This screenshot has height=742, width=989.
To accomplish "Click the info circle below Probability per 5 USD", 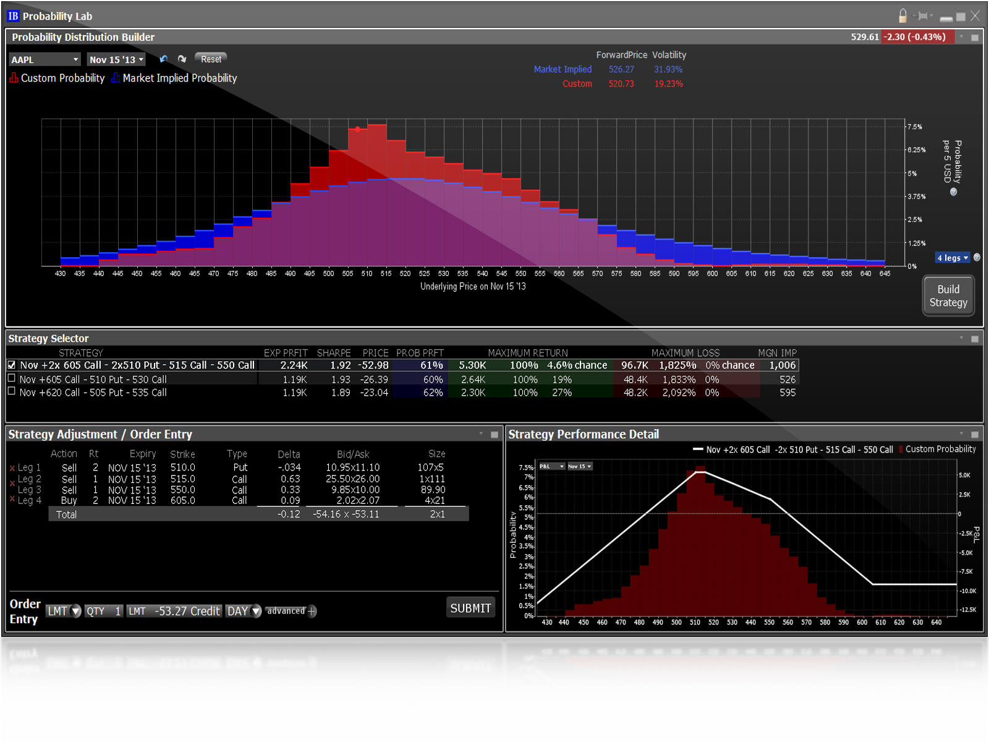I will (953, 192).
